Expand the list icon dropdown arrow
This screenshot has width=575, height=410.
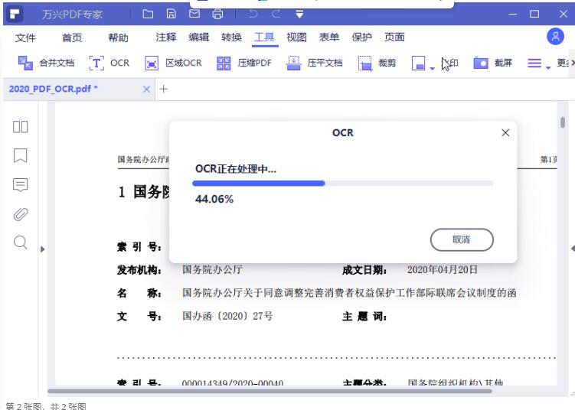(x=548, y=68)
